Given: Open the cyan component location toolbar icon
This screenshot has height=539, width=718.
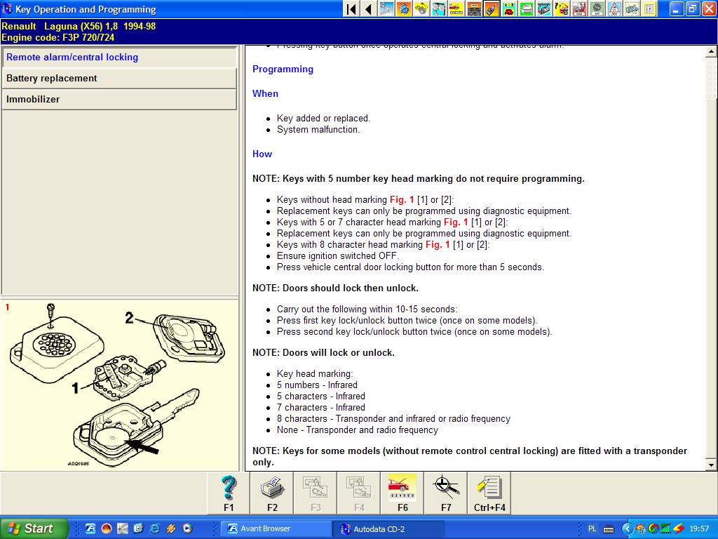Looking at the screenshot, I should tap(544, 8).
